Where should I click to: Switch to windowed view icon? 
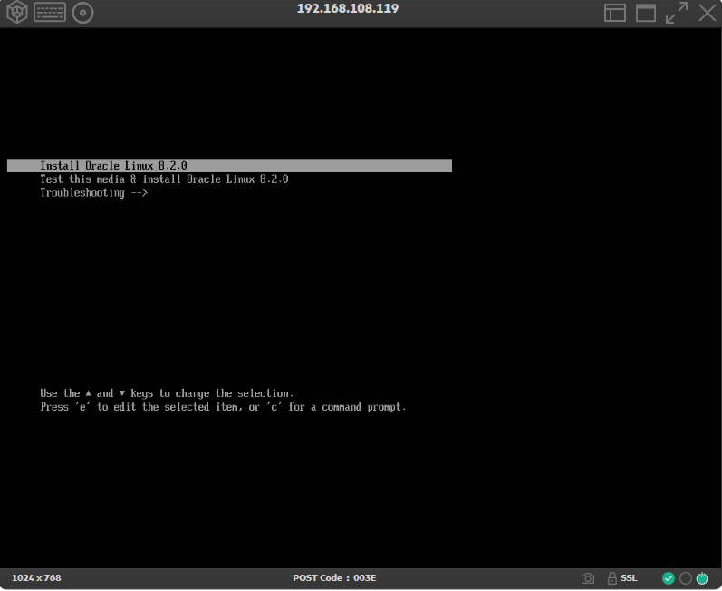click(x=646, y=13)
